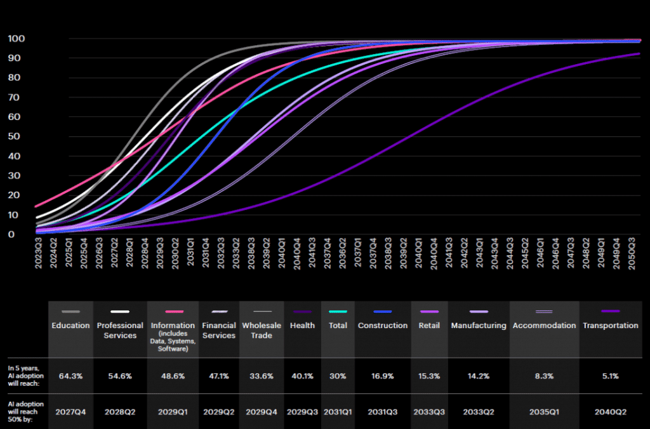
Task: Click the blue Construction legend line marker
Action: (383, 311)
